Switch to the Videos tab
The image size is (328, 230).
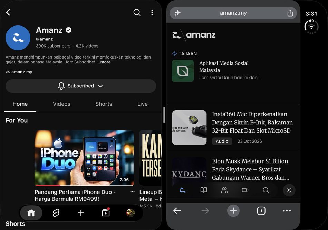[x=61, y=104]
